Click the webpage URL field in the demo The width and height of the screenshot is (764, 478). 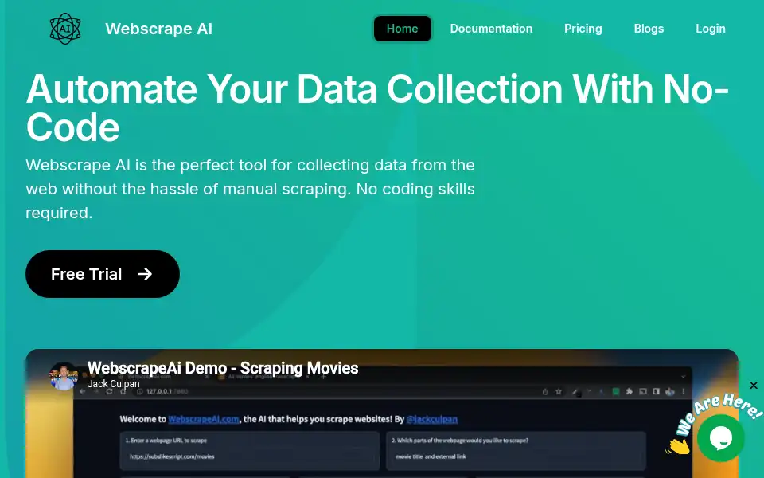249,451
